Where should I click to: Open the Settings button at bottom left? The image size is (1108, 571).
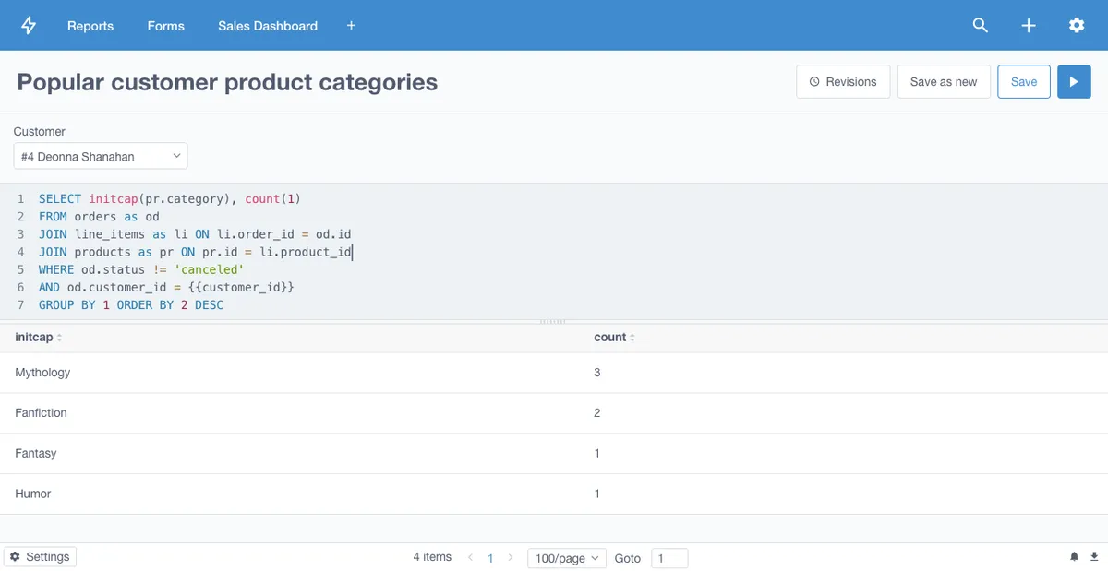coord(41,557)
